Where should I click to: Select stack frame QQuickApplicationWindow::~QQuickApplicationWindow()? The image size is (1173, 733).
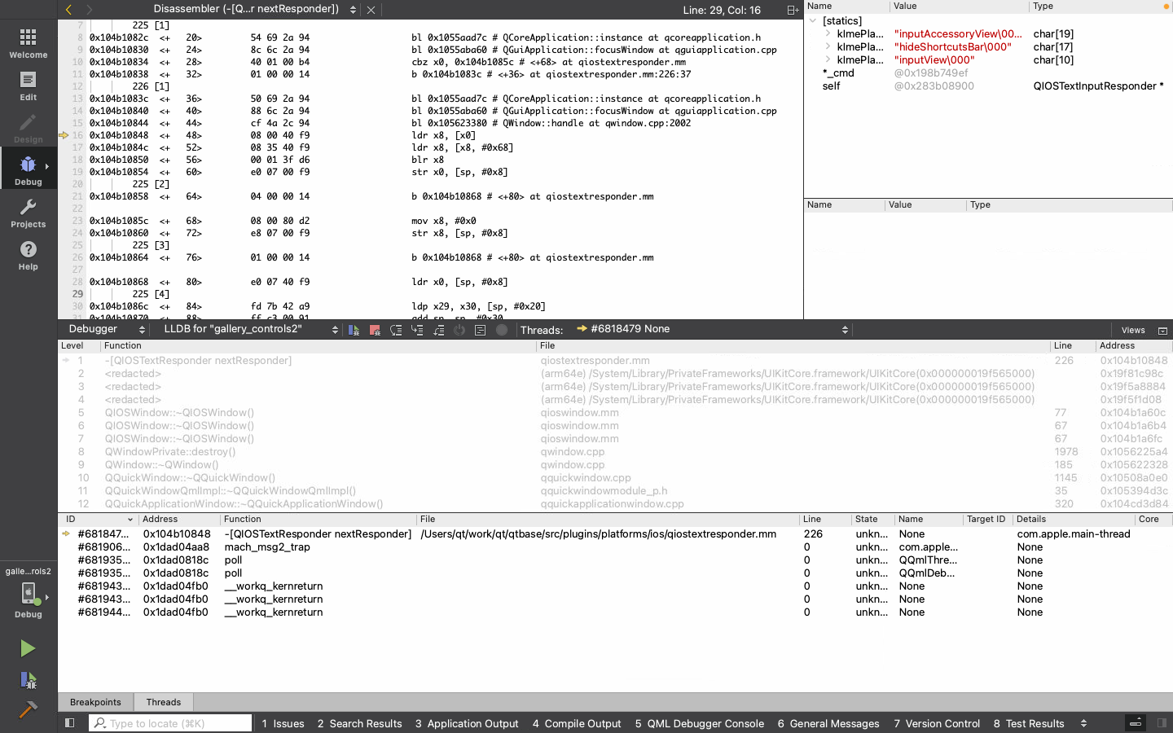pos(615,504)
